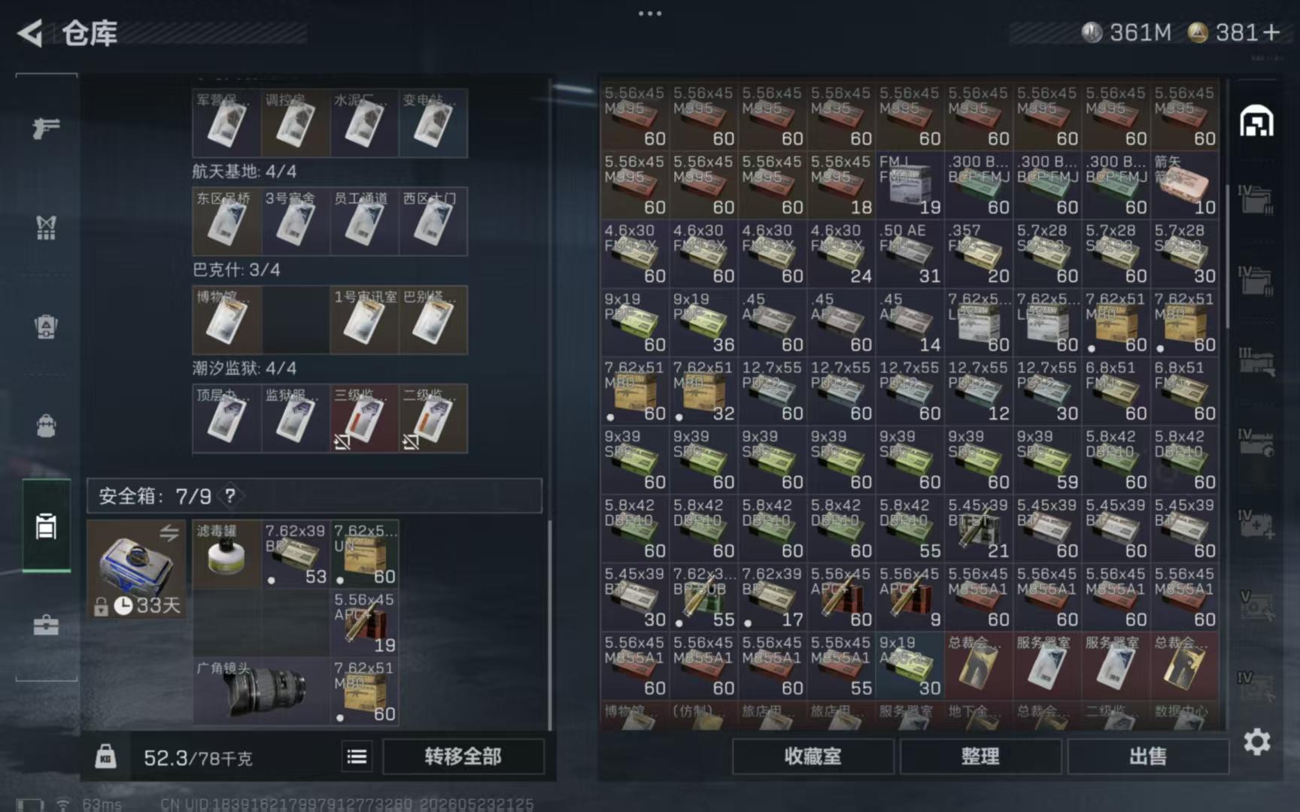Viewport: 1300px width, 812px height.
Task: Select 4.6x30 FMJ SX stack of 24
Action: coord(841,253)
